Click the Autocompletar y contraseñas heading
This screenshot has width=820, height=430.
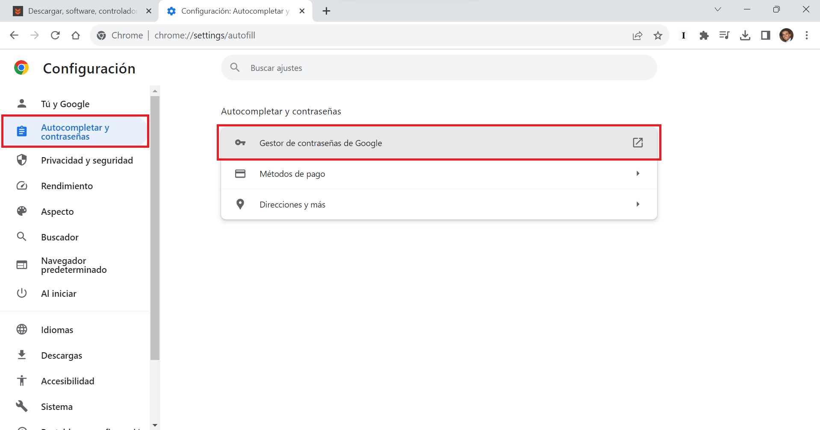(x=281, y=111)
